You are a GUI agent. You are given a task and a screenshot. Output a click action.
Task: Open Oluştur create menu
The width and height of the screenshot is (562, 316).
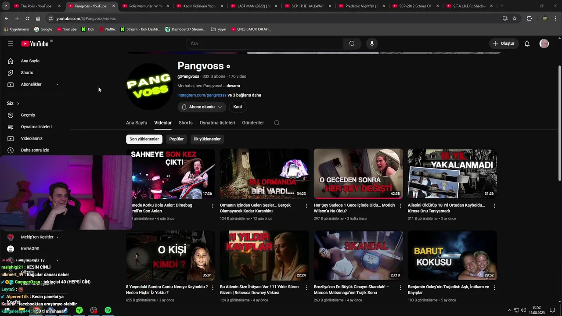click(503, 43)
